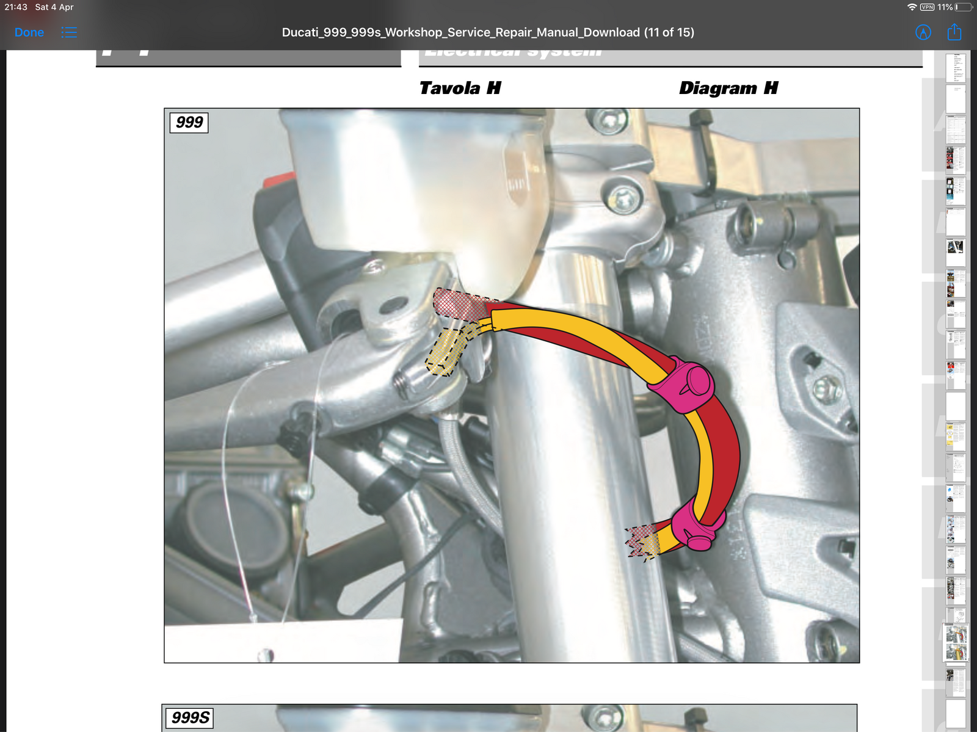Select the second page thumbnail from top
This screenshot has width=977, height=732.
point(956,98)
